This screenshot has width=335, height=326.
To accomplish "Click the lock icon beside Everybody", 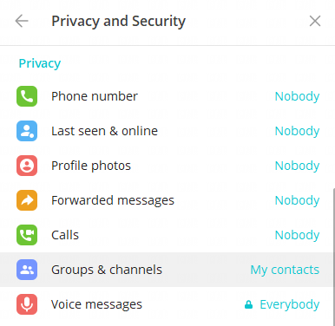I will [x=248, y=304].
